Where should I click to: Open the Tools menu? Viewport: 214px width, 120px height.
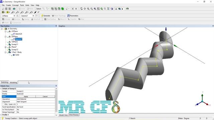click(x=22, y=5)
